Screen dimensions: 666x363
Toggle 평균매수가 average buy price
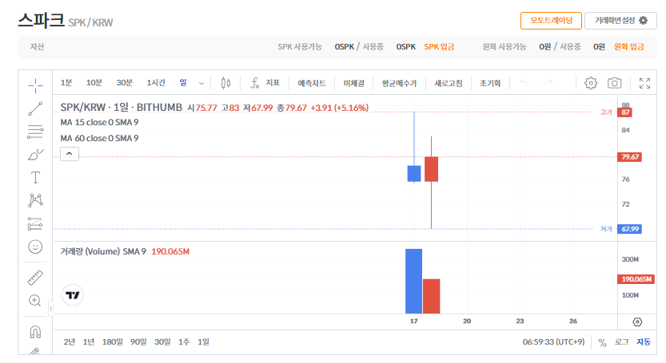coord(399,83)
